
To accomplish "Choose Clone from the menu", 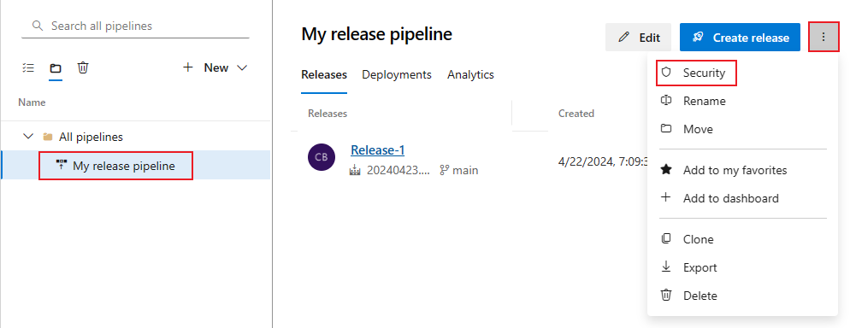I will [x=742, y=239].
